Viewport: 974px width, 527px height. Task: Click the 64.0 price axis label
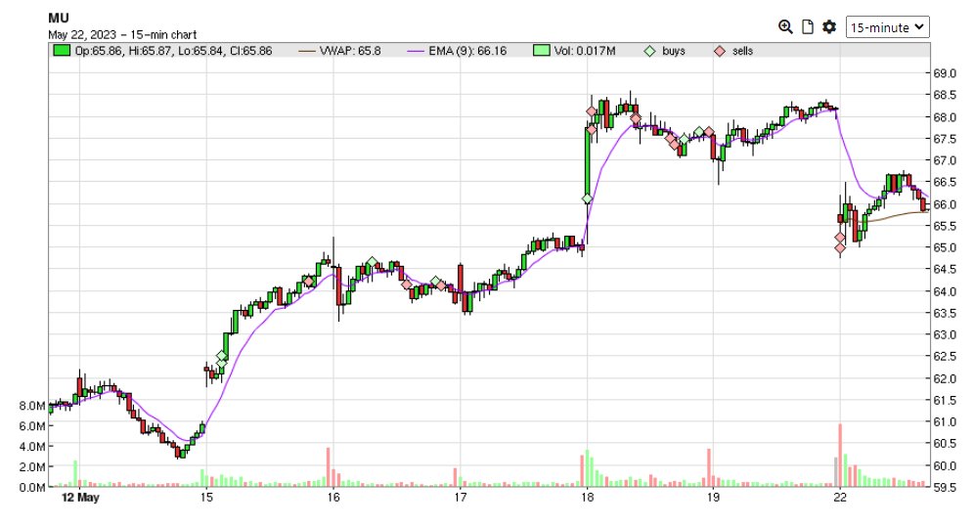pos(945,291)
